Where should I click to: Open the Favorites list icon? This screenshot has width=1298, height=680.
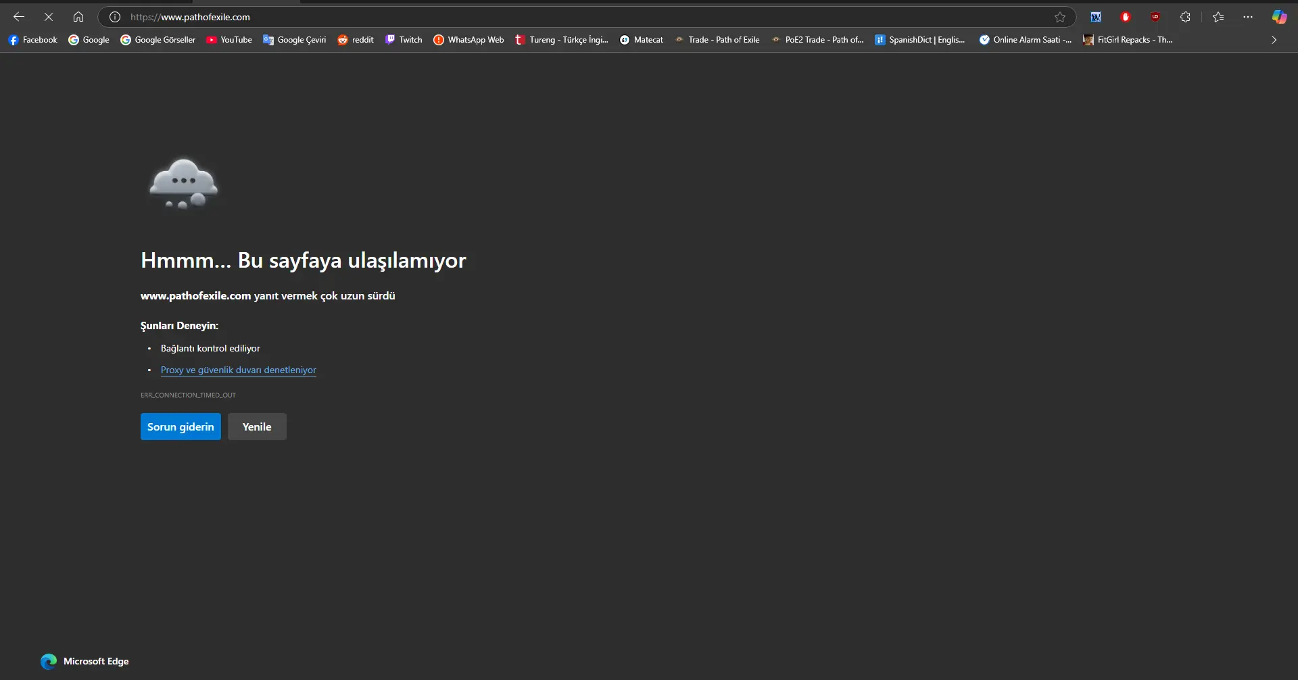[x=1218, y=17]
